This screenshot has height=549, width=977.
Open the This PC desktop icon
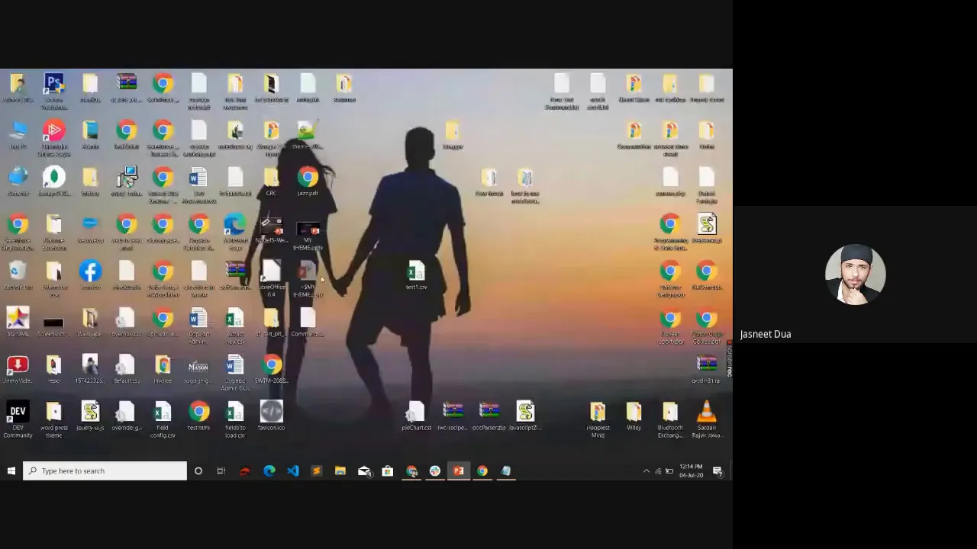click(18, 136)
